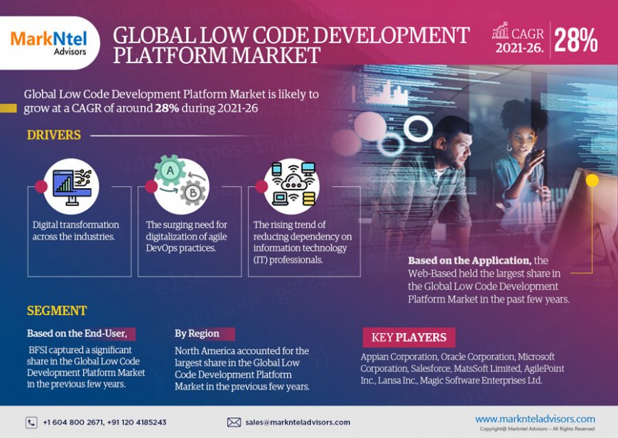Viewport: 618px width, 438px height.
Task: Select the CAGR bar chart icon
Action: coord(499,28)
